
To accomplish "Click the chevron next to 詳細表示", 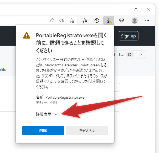I will point(56,114).
